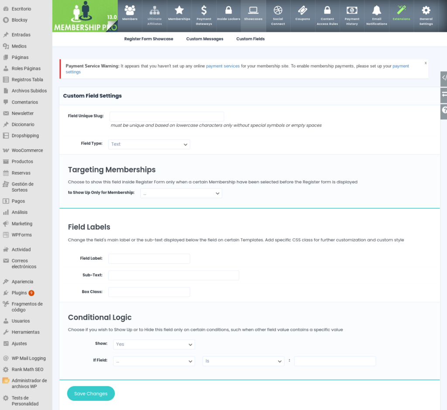Focus the conditional value input field
The image size is (447, 410).
[x=335, y=361]
